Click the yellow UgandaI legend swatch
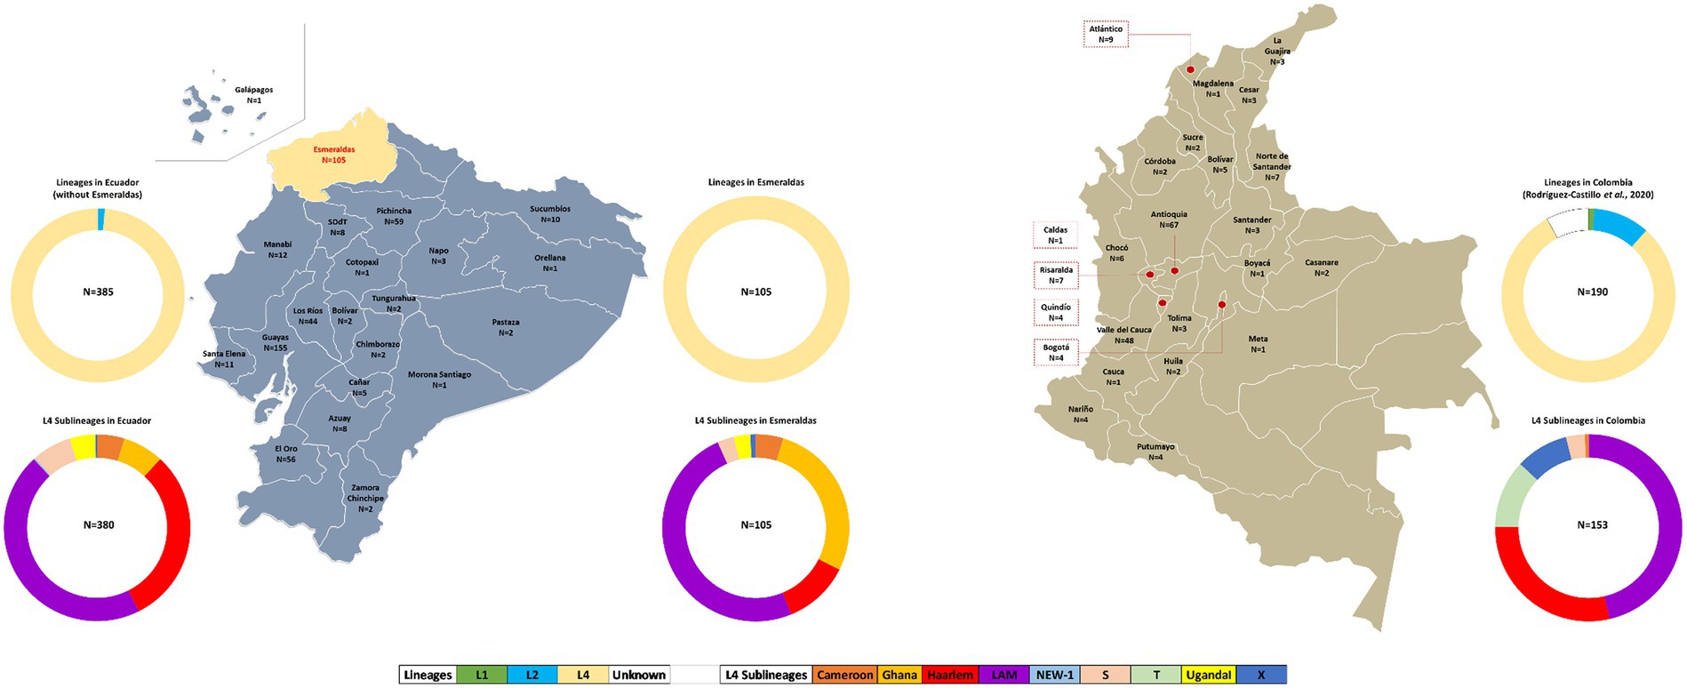This screenshot has width=1687, height=688. 1208,675
